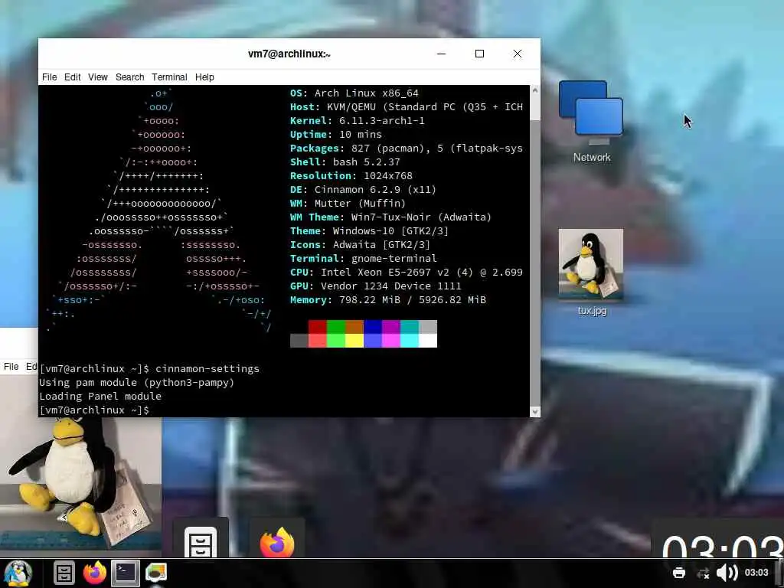Open the View menu in the terminal
Viewport: 784px width, 588px height.
point(97,77)
